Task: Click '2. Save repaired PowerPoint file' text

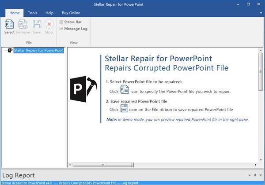Action: [136, 101]
